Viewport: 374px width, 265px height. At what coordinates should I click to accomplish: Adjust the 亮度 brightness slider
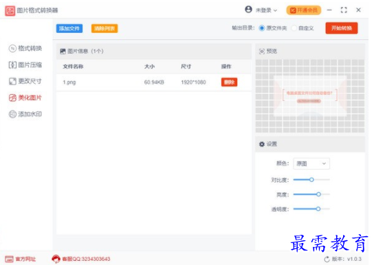[311, 194]
